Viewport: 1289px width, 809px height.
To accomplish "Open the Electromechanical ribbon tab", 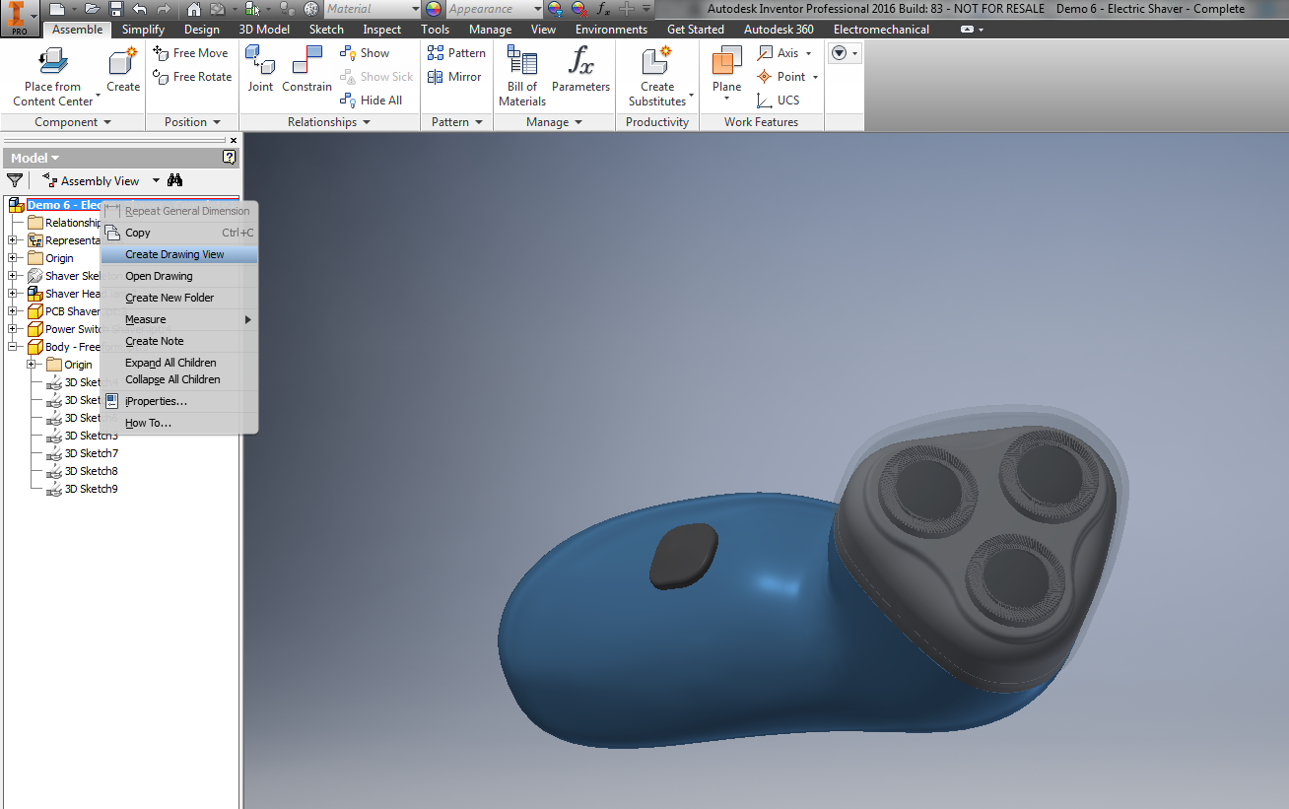I will [881, 29].
